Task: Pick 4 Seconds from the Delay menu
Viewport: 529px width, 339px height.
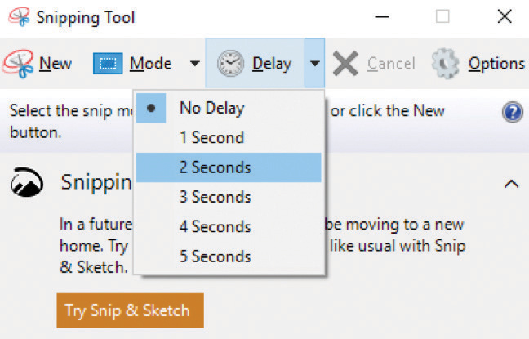Action: [229, 226]
